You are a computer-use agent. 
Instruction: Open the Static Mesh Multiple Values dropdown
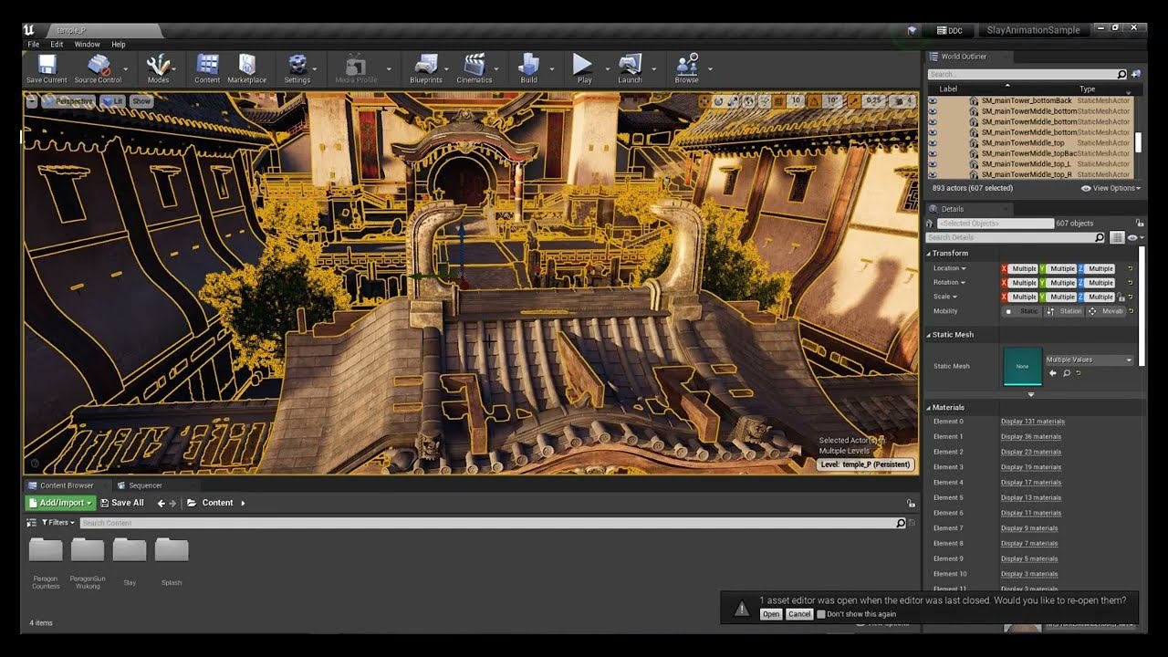[1089, 360]
